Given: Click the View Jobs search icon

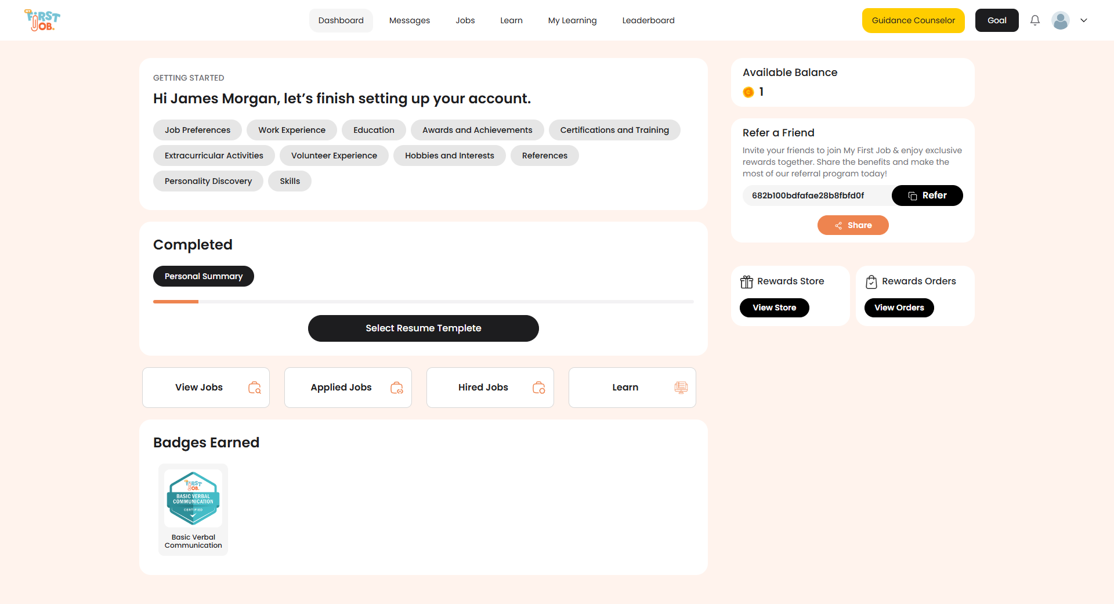Looking at the screenshot, I should [x=254, y=388].
